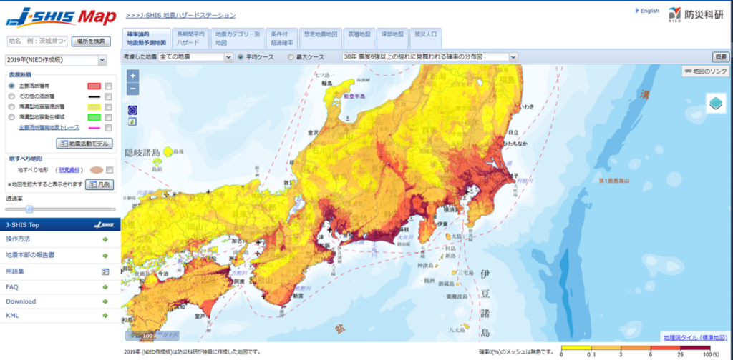Click the 用語集 glossary window icon
The image size is (733, 360).
(x=105, y=271)
